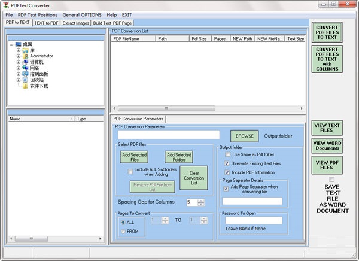The height and width of the screenshot is (261, 359).
Task: Select the 计算机 computer icon
Action: pyautogui.click(x=25, y=62)
